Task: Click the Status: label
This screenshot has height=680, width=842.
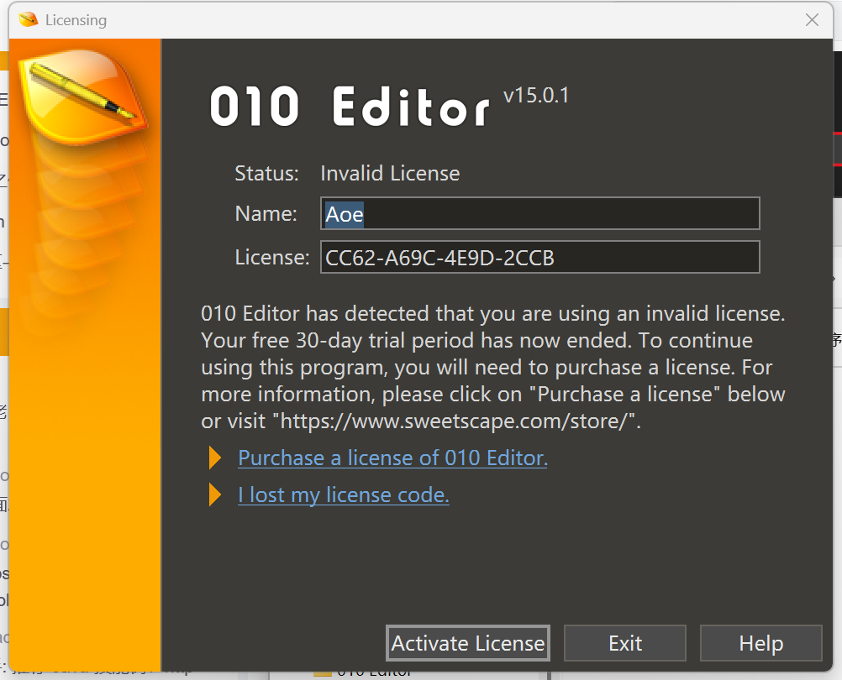Action: tap(266, 174)
